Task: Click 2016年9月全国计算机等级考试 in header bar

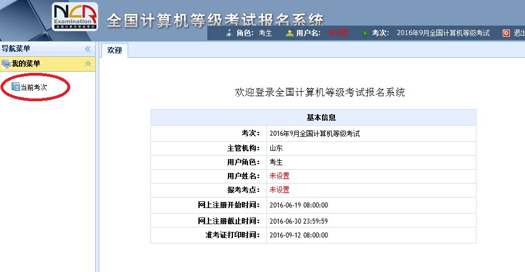Action: coord(443,33)
